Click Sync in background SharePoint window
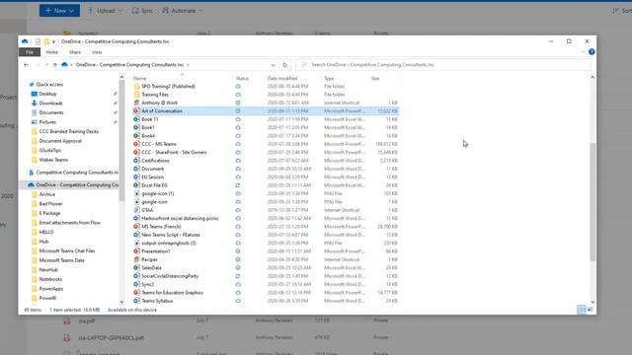 pos(142,11)
